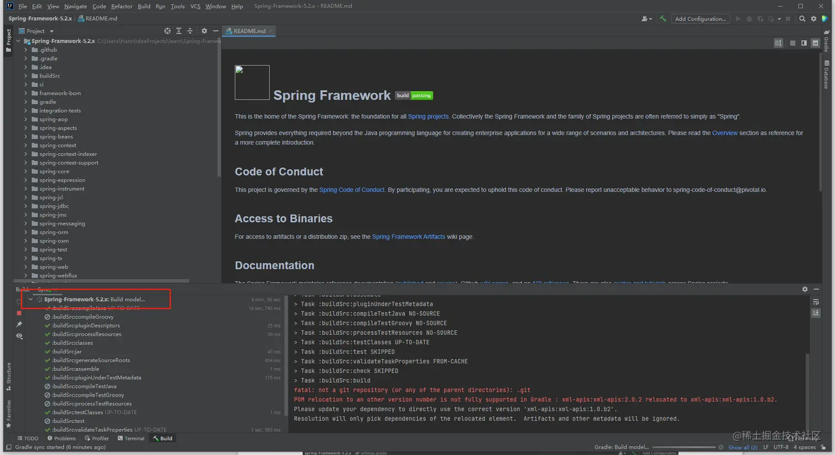Viewport: 835px width, 455px height.
Task: Open the Navigate menu
Action: (x=75, y=6)
